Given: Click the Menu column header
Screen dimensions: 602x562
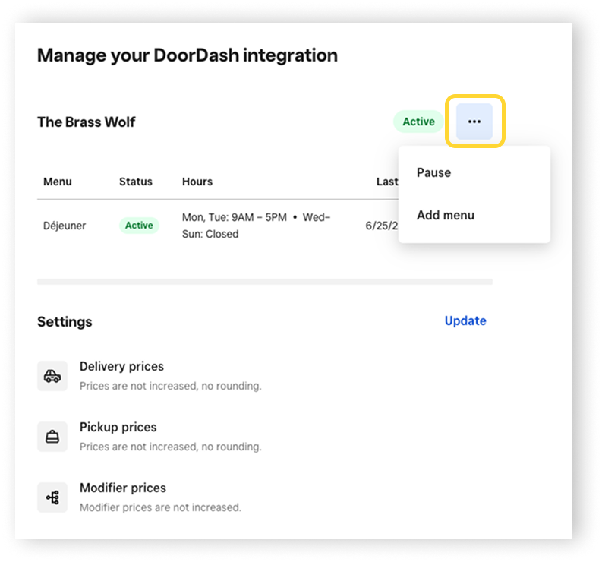Looking at the screenshot, I should tap(58, 182).
